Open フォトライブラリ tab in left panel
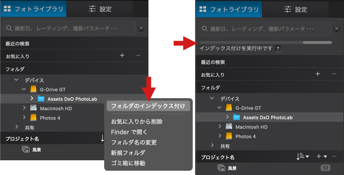This screenshot has height=175, width=344. point(33,9)
